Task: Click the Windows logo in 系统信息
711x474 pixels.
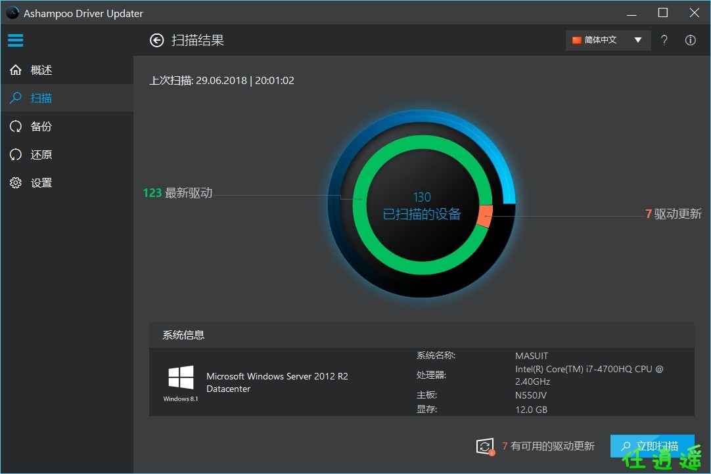Action: point(181,377)
